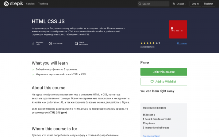Open the HTML CSS (pro) link
Screen dimensions: 219x137
[x=58, y=113]
